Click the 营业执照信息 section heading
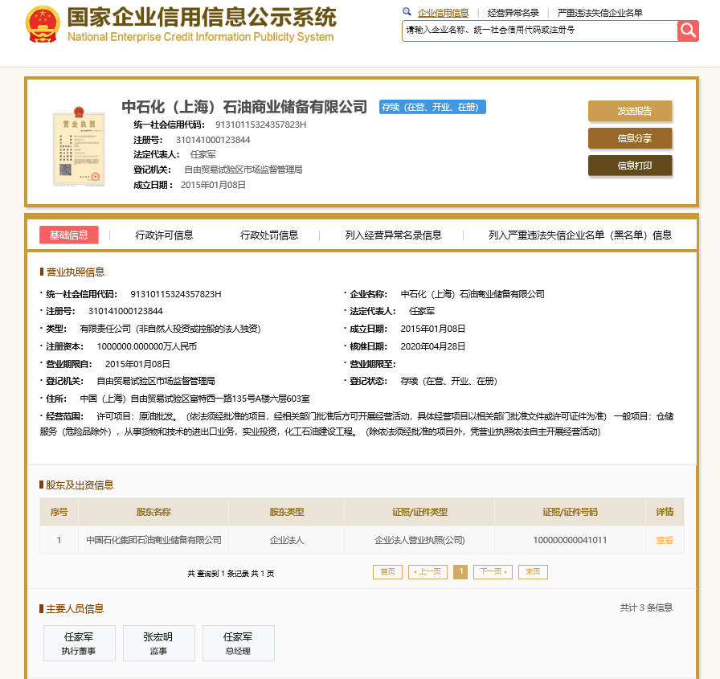Screen dimensions: 720x679 pyautogui.click(x=76, y=272)
